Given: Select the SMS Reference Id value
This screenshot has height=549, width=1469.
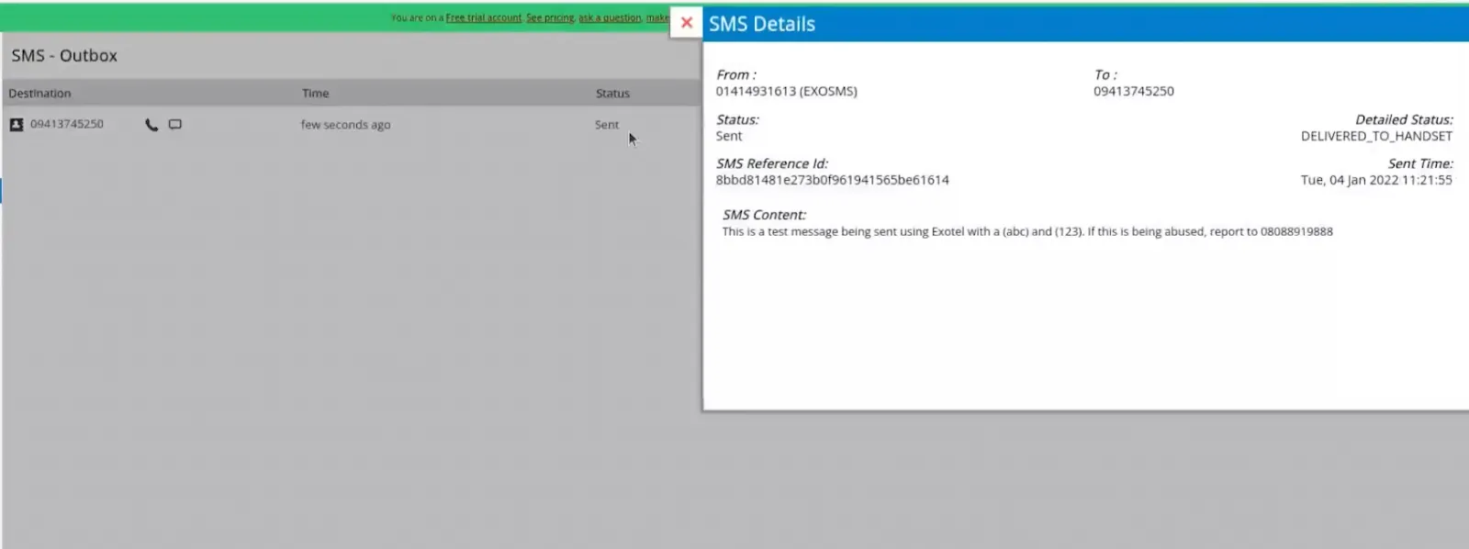Looking at the screenshot, I should click(x=833, y=180).
